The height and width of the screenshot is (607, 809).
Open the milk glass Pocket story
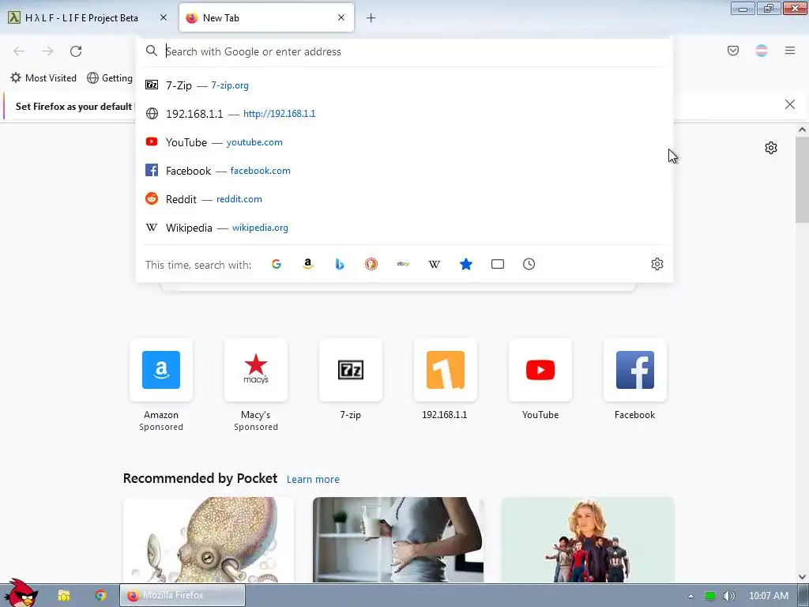(398, 540)
